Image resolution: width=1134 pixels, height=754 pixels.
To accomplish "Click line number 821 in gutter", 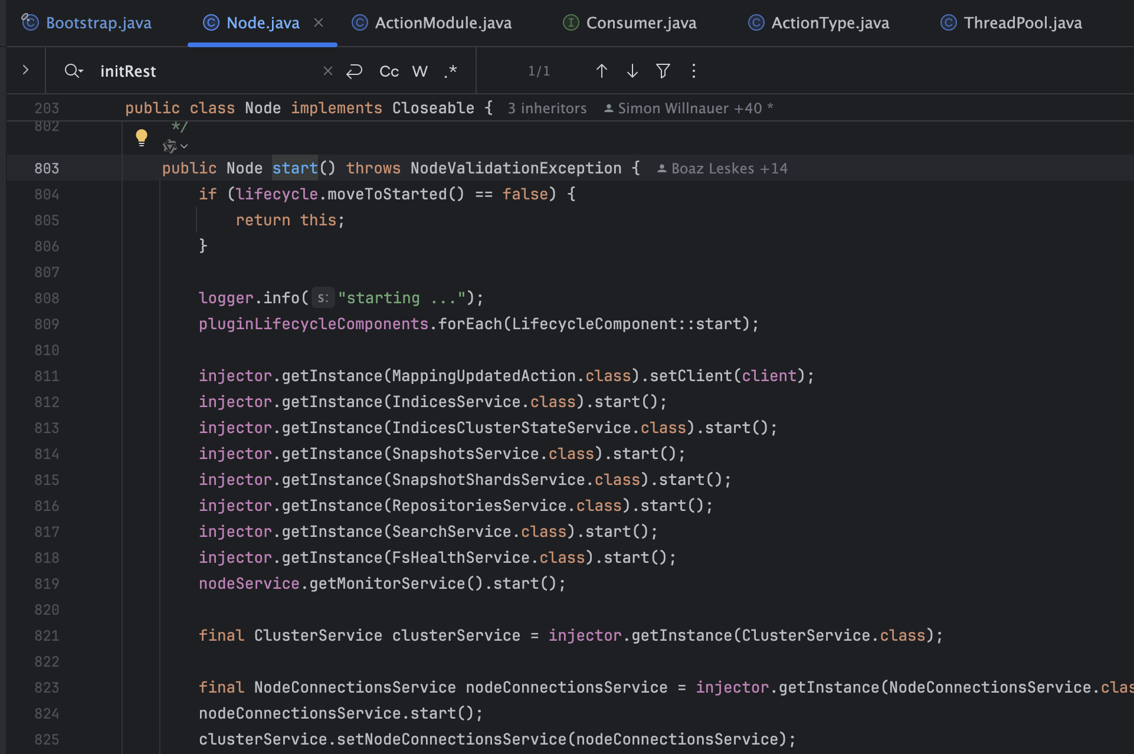I will [47, 635].
